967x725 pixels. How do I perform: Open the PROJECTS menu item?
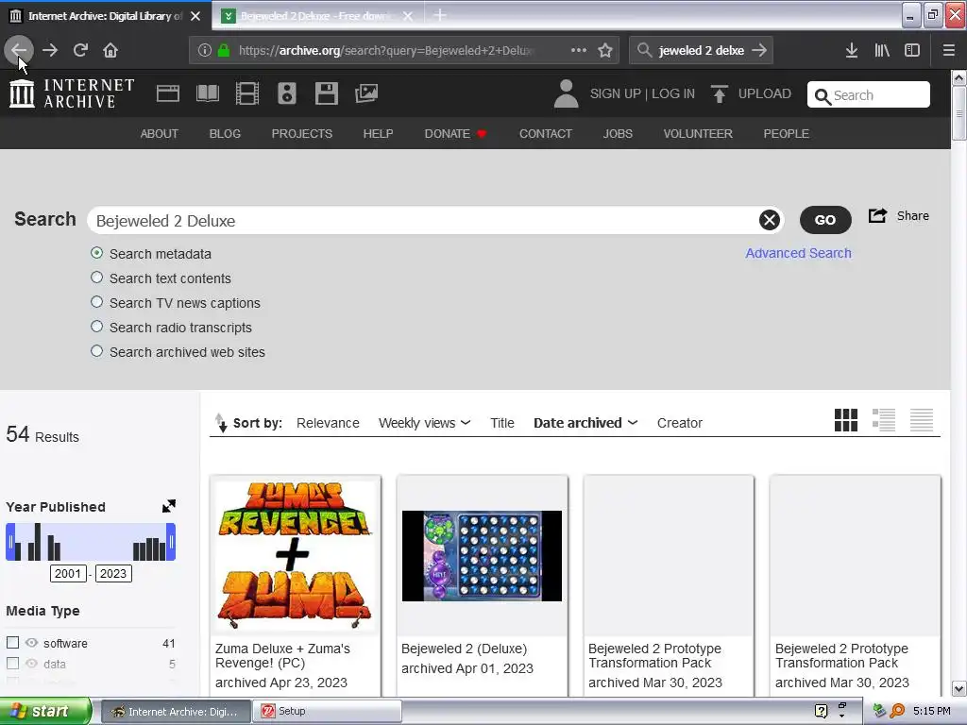point(301,134)
